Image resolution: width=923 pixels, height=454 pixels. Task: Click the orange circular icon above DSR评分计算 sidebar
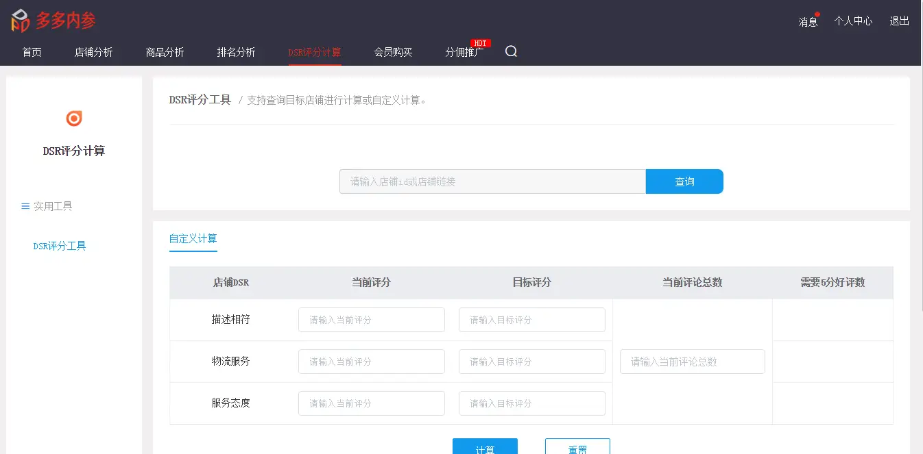click(73, 118)
